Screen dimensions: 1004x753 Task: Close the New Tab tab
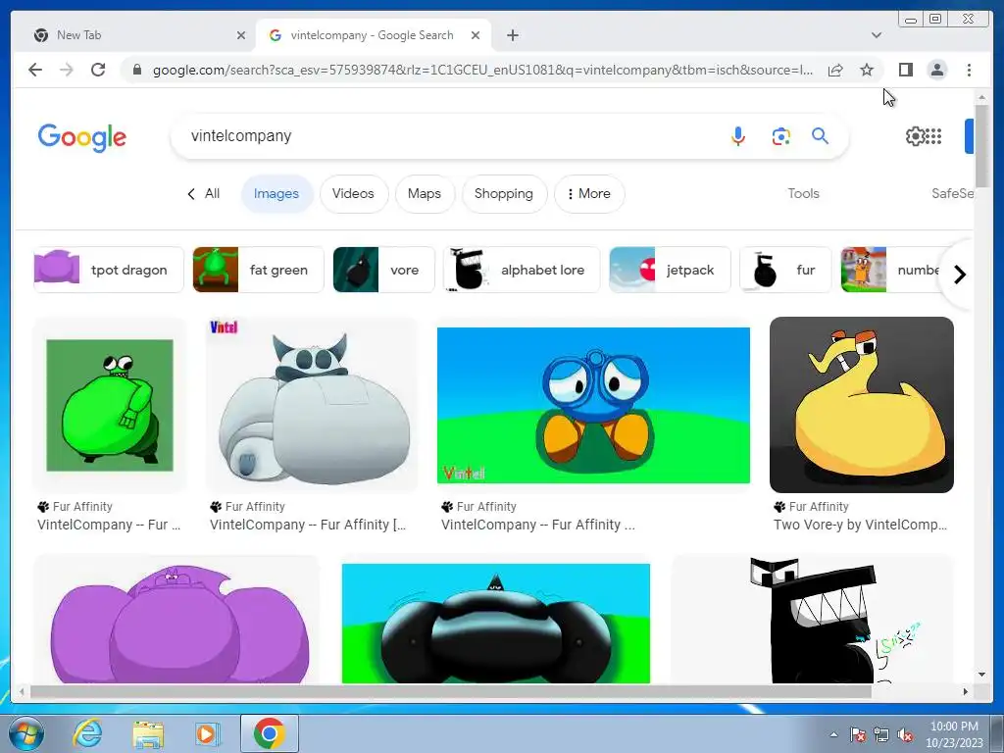click(241, 35)
